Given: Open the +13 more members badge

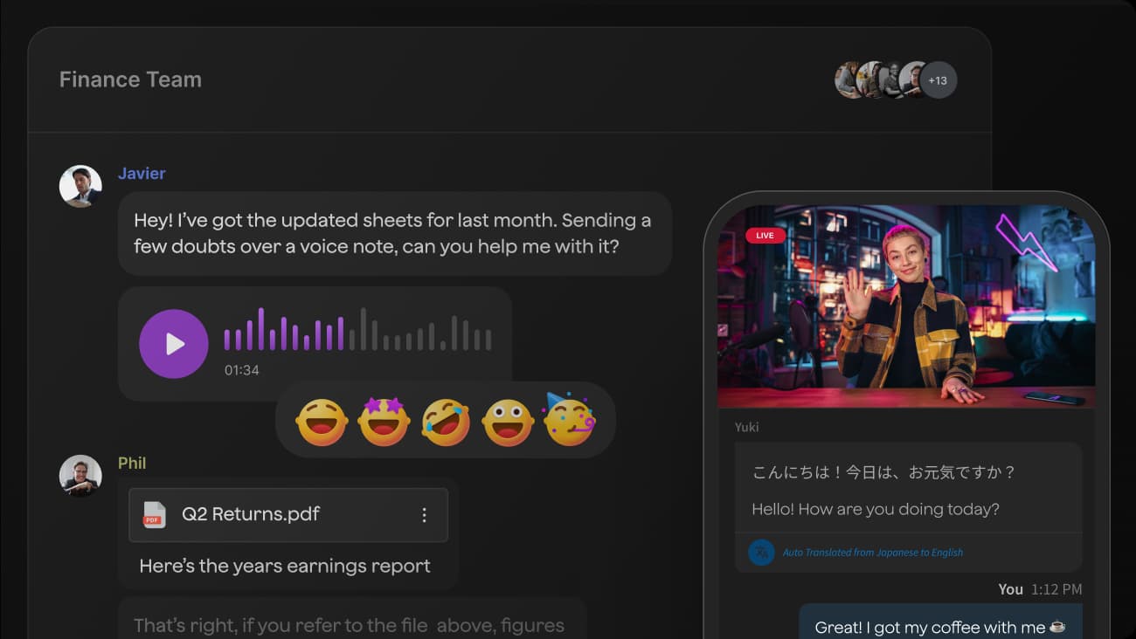Looking at the screenshot, I should [x=938, y=80].
